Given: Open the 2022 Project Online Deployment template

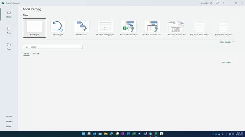Looking at the screenshot, I should click(x=200, y=28).
